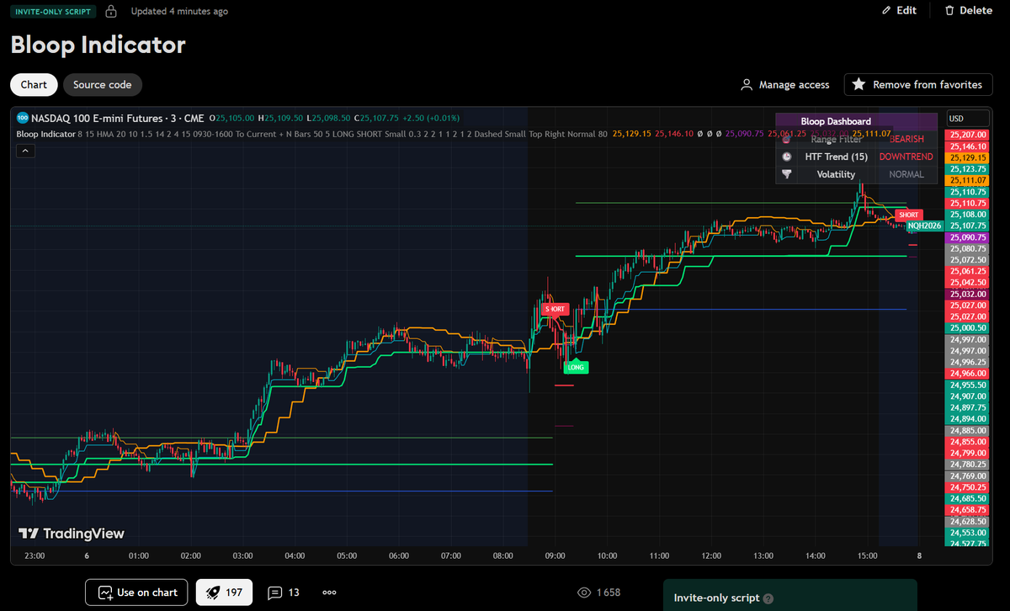Click Remove from favorites star button

pyautogui.click(x=918, y=84)
